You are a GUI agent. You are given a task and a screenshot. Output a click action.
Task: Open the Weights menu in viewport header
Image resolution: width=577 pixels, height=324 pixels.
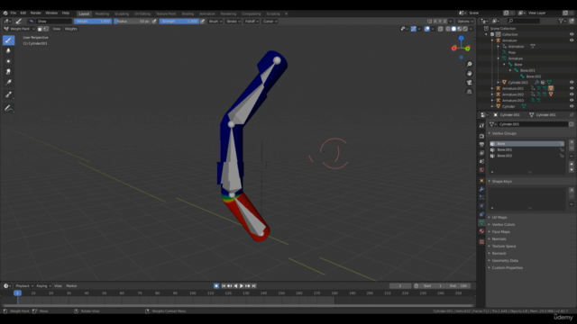click(x=70, y=29)
